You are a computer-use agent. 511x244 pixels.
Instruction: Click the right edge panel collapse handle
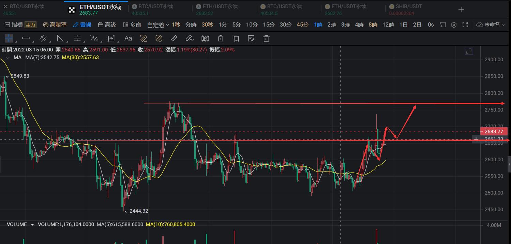pos(510,164)
